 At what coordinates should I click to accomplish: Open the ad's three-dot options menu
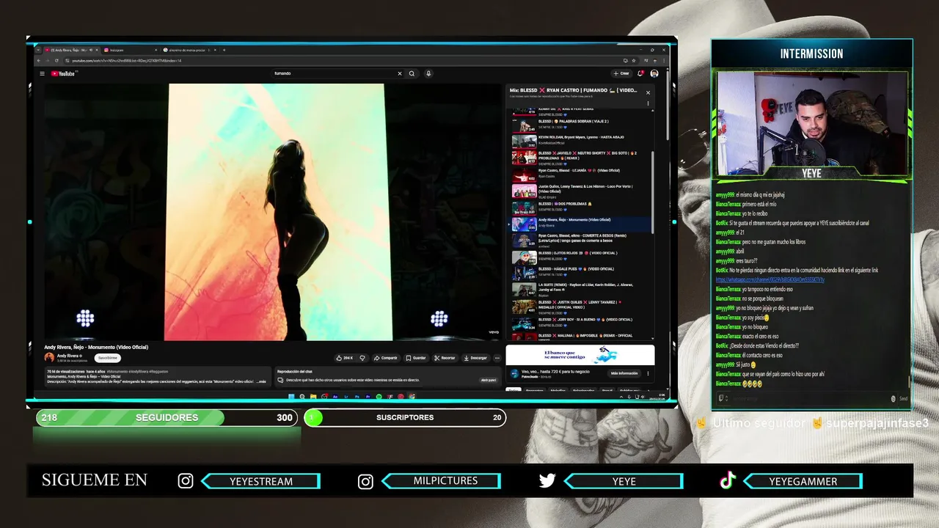[x=648, y=373]
